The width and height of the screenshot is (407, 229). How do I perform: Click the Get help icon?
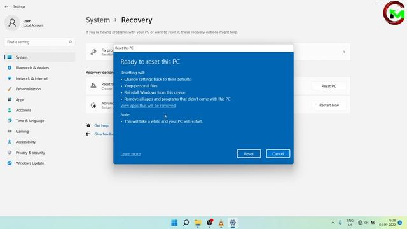(x=88, y=125)
